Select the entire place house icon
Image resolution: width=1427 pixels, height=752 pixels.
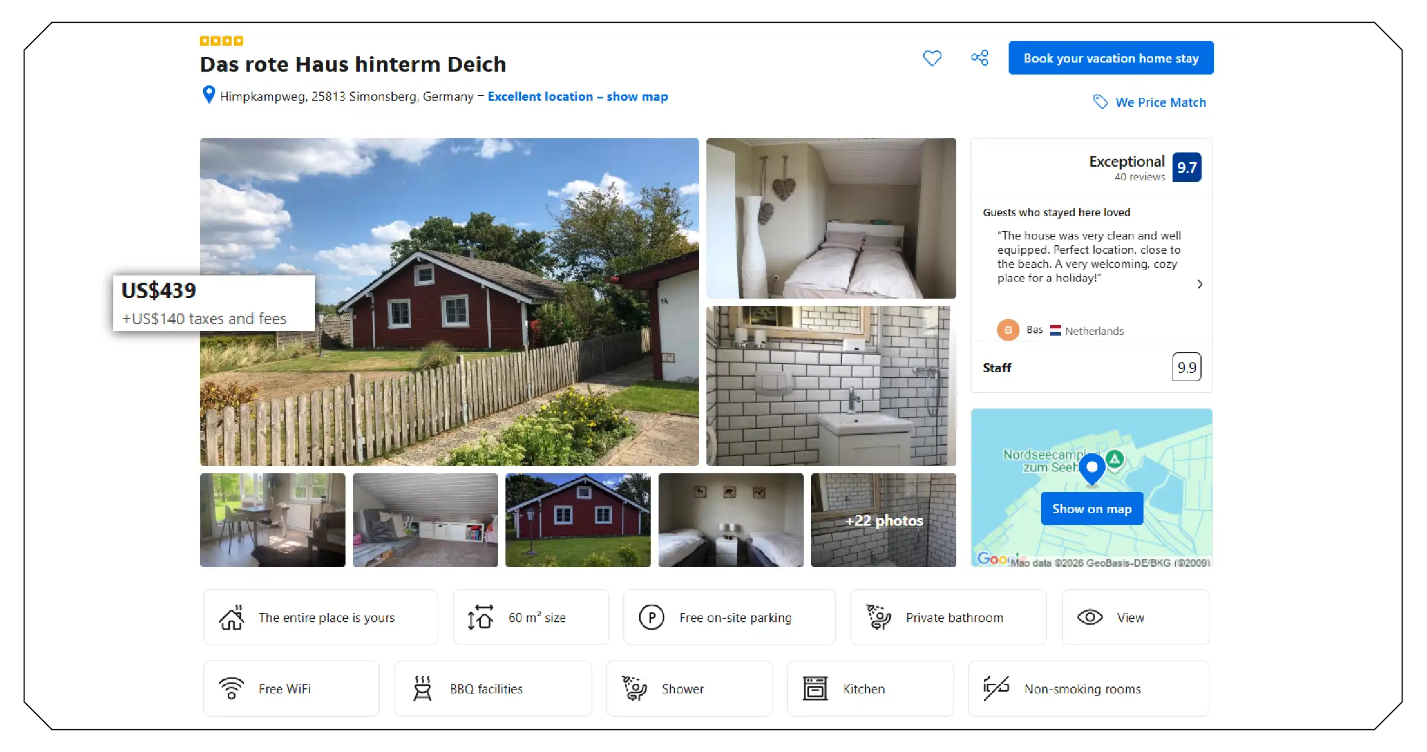coord(232,617)
